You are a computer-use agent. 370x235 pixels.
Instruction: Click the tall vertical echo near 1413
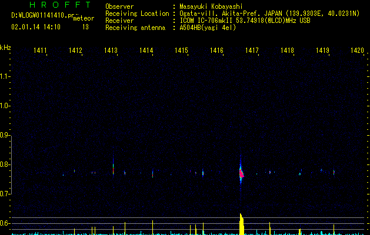point(114,166)
